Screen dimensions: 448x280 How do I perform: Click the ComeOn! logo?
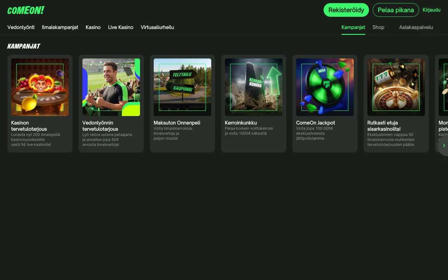[x=26, y=10]
